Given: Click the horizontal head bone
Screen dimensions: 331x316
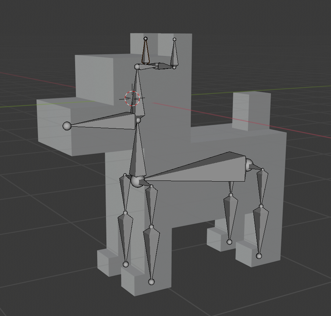Looking at the screenshot, I should [x=156, y=66].
